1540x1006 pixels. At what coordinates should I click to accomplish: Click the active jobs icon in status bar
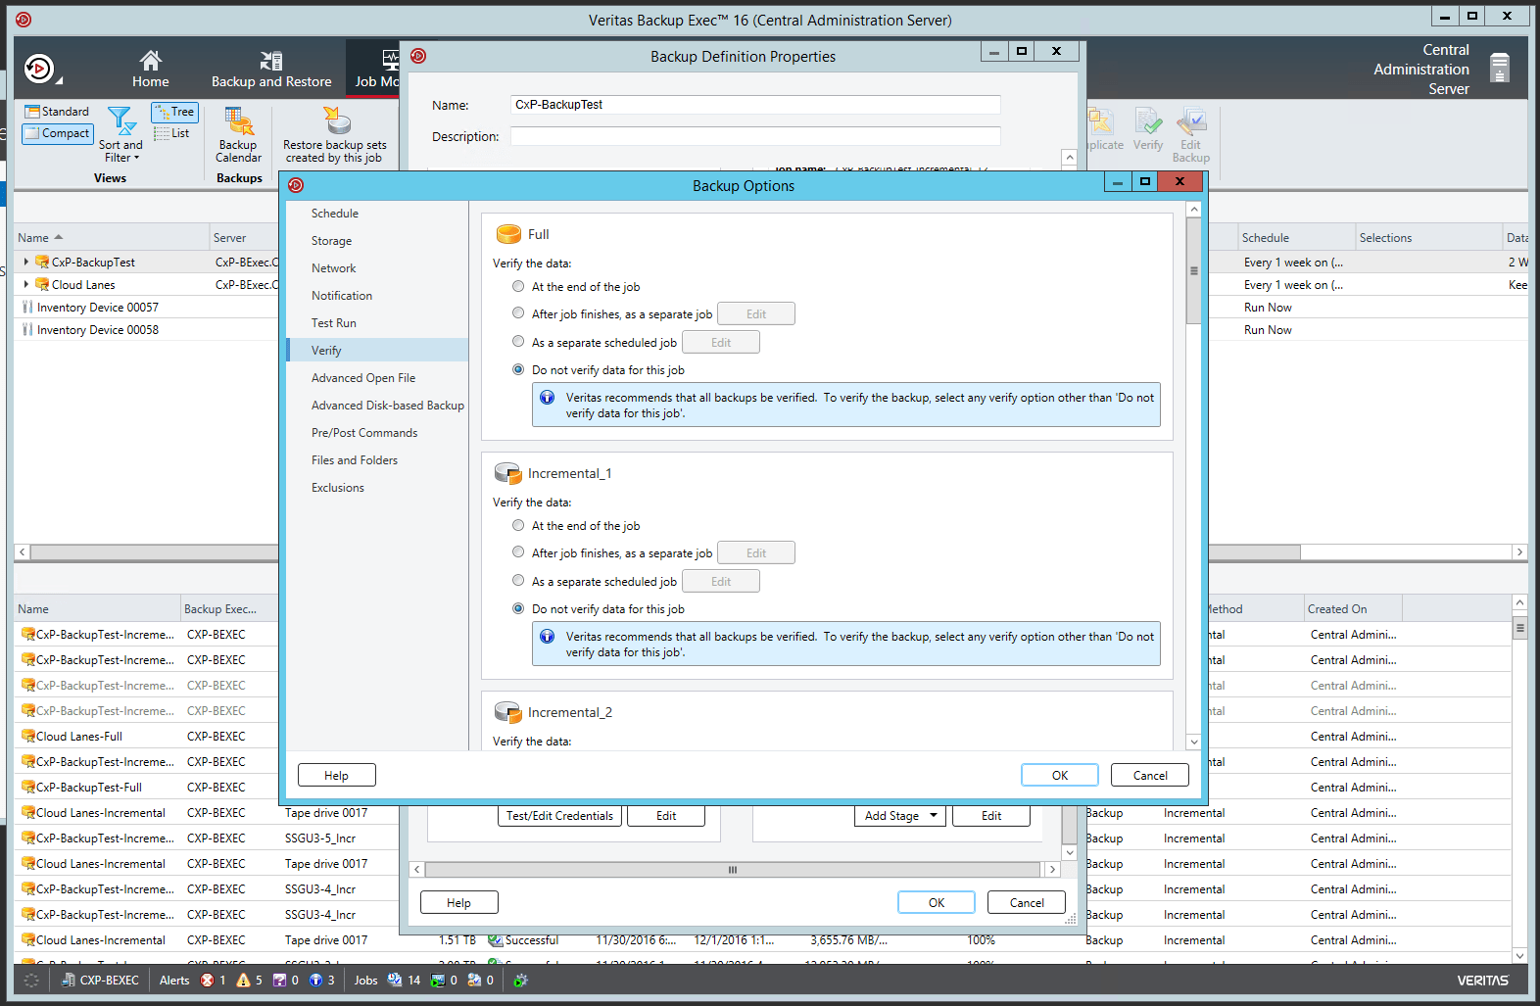tap(438, 980)
